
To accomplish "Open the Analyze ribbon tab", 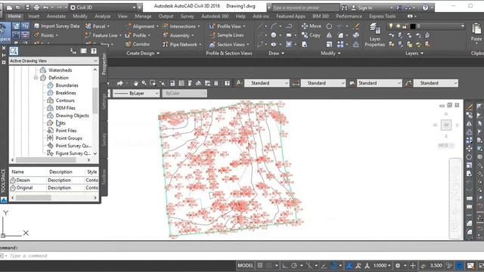I will pos(102,16).
